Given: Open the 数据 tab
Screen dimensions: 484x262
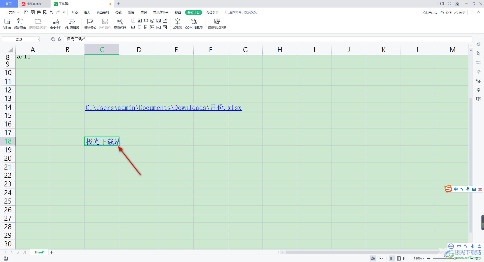Looking at the screenshot, I should pos(131,12).
